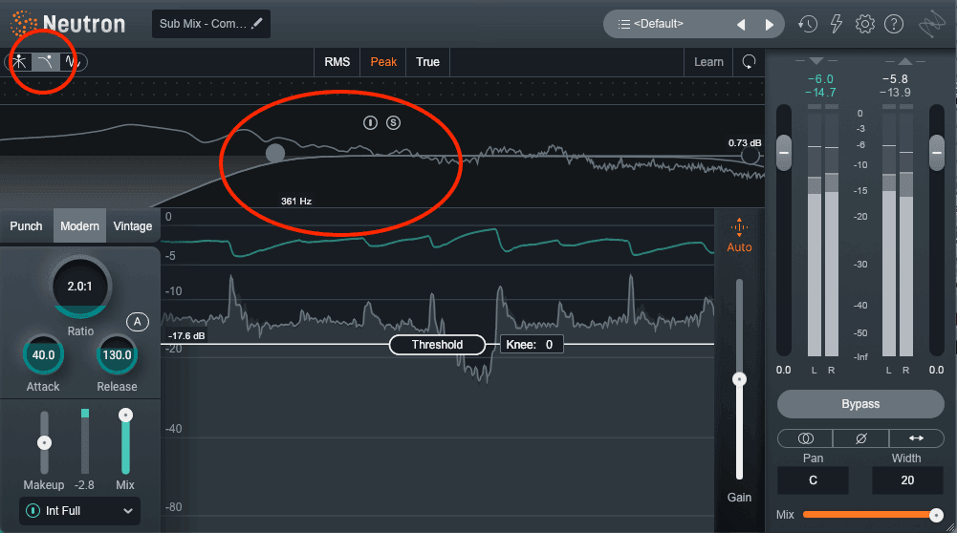The image size is (957, 533).
Task: Toggle the sidechain filter power icon
Action: point(371,122)
